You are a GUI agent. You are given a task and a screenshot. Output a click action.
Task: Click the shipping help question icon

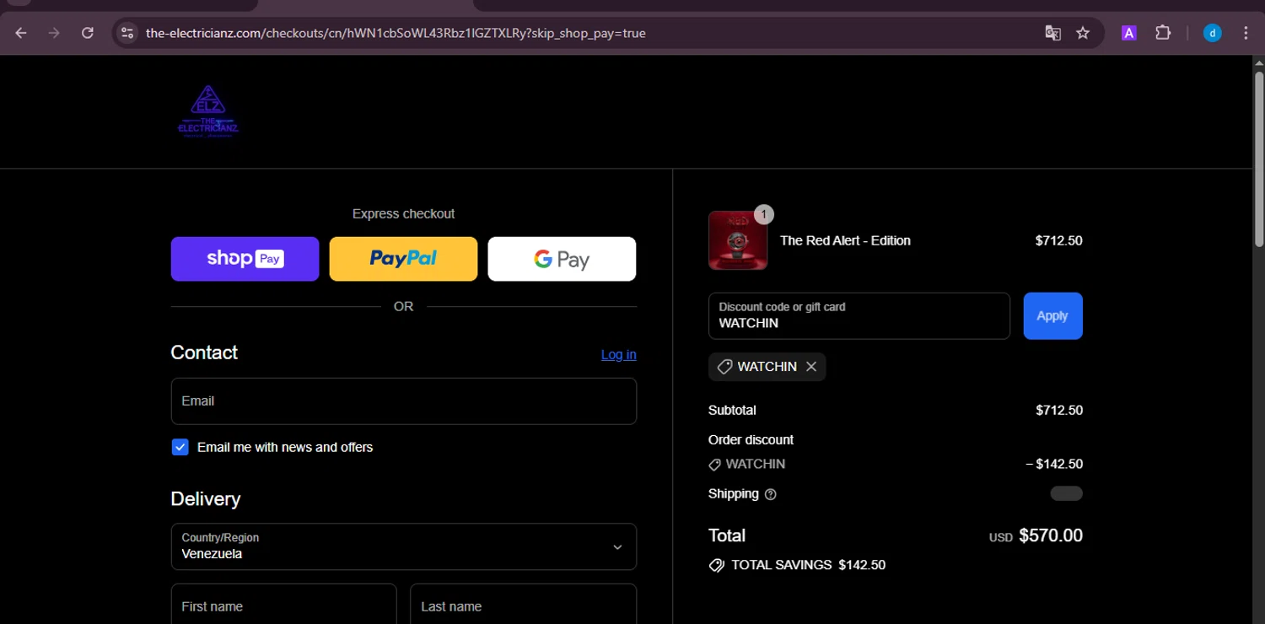pos(770,494)
